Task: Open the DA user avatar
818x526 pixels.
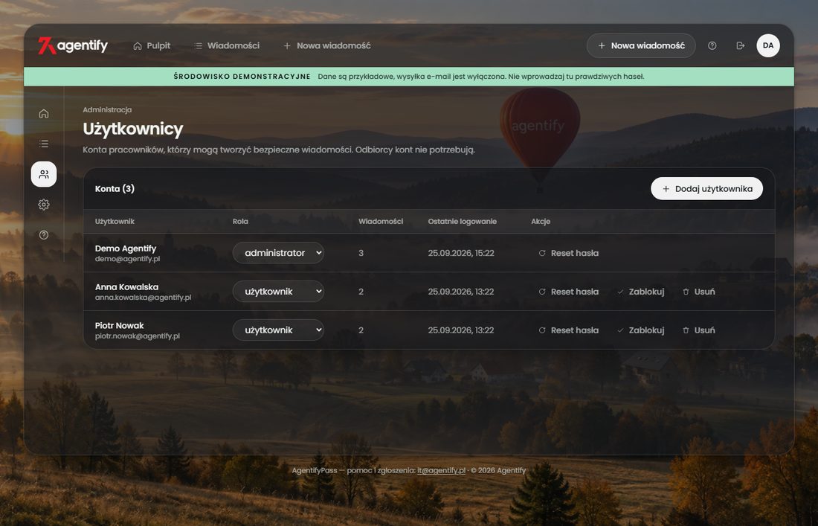Action: (768, 45)
